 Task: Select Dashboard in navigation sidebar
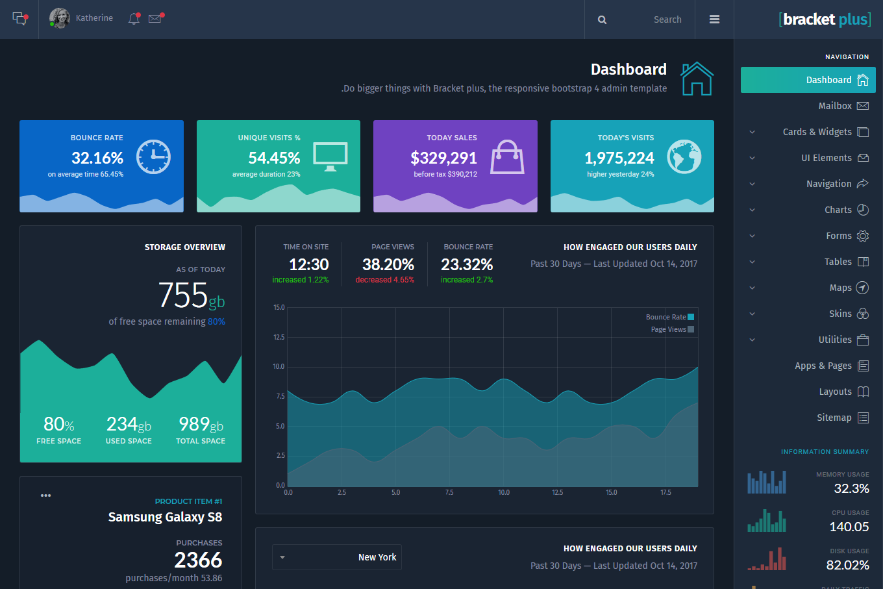pyautogui.click(x=808, y=80)
